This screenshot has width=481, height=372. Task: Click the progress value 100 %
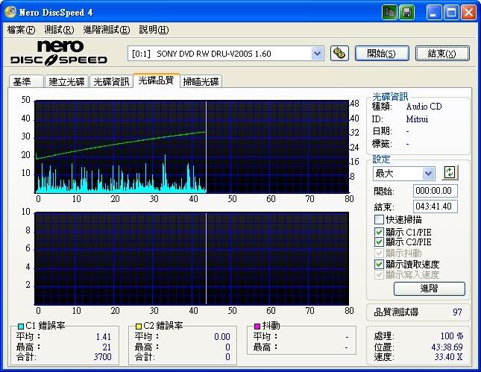pyautogui.click(x=452, y=336)
